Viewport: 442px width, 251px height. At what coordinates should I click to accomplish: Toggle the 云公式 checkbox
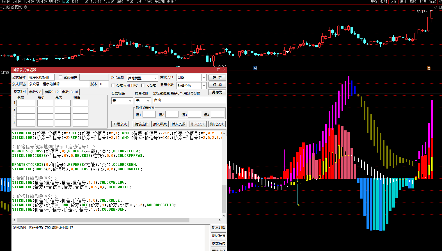point(143,85)
